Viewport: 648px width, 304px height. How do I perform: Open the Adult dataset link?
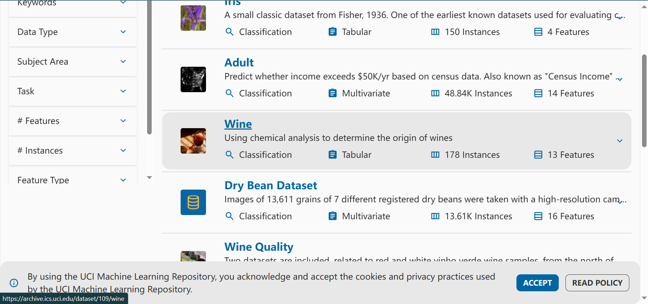[x=239, y=62]
